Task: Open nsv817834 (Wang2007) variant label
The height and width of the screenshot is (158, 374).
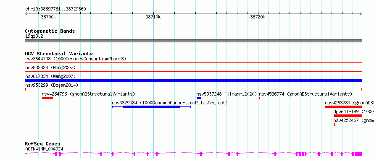Action: [50, 76]
